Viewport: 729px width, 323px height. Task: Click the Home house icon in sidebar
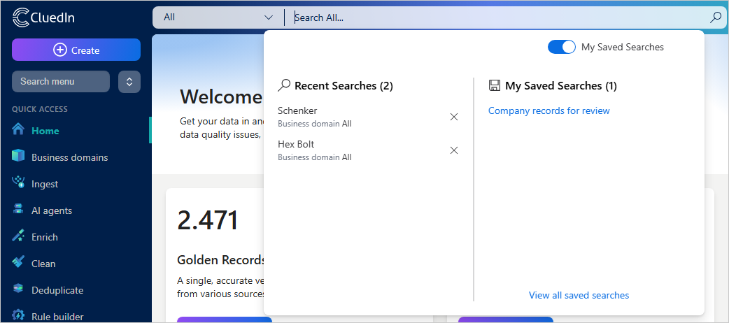pyautogui.click(x=18, y=129)
